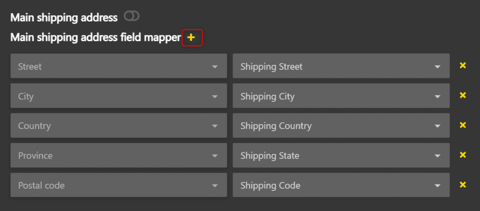Delete the Province to Shipping State mapping
Viewport: 480px width, 211px height.
pyautogui.click(x=463, y=155)
